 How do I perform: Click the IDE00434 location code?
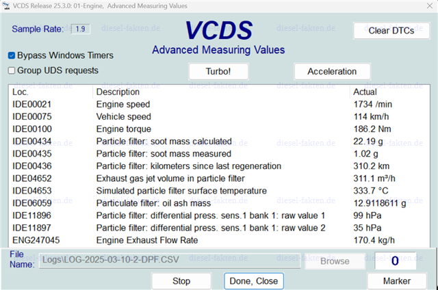32,142
